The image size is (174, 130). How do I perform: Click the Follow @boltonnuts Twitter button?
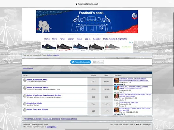click(x=81, y=62)
